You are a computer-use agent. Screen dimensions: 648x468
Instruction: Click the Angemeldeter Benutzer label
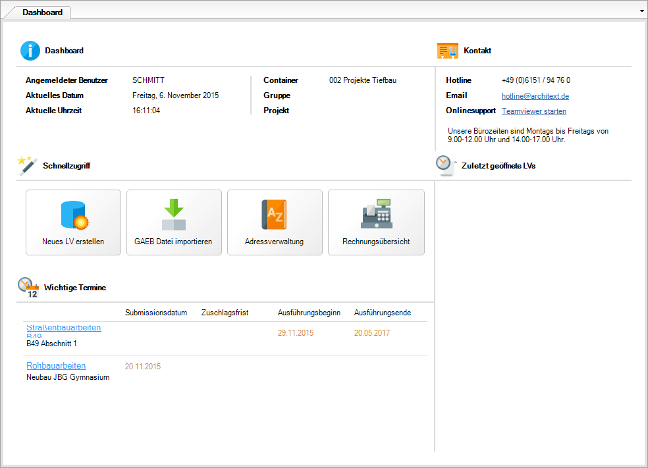[x=67, y=80]
